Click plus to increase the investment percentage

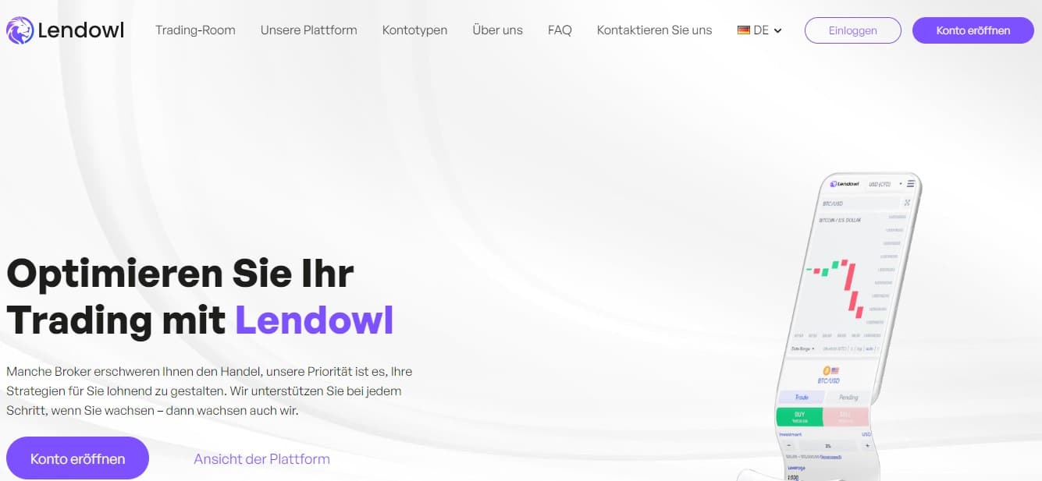866,445
